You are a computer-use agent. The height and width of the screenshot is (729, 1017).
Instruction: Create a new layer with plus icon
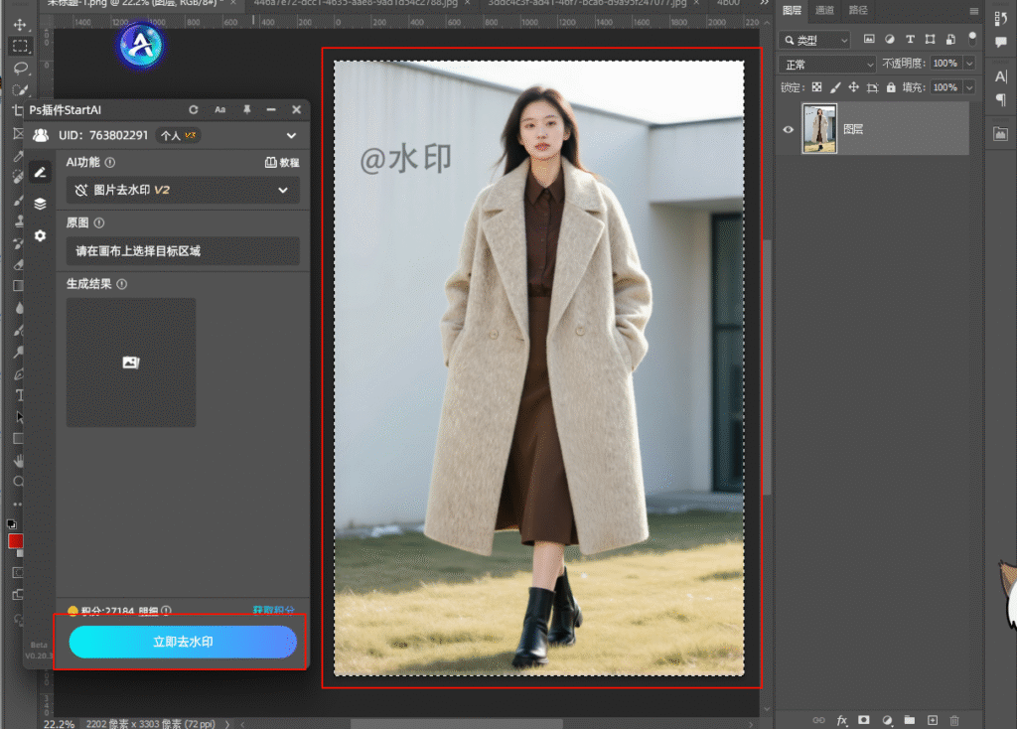tap(932, 719)
